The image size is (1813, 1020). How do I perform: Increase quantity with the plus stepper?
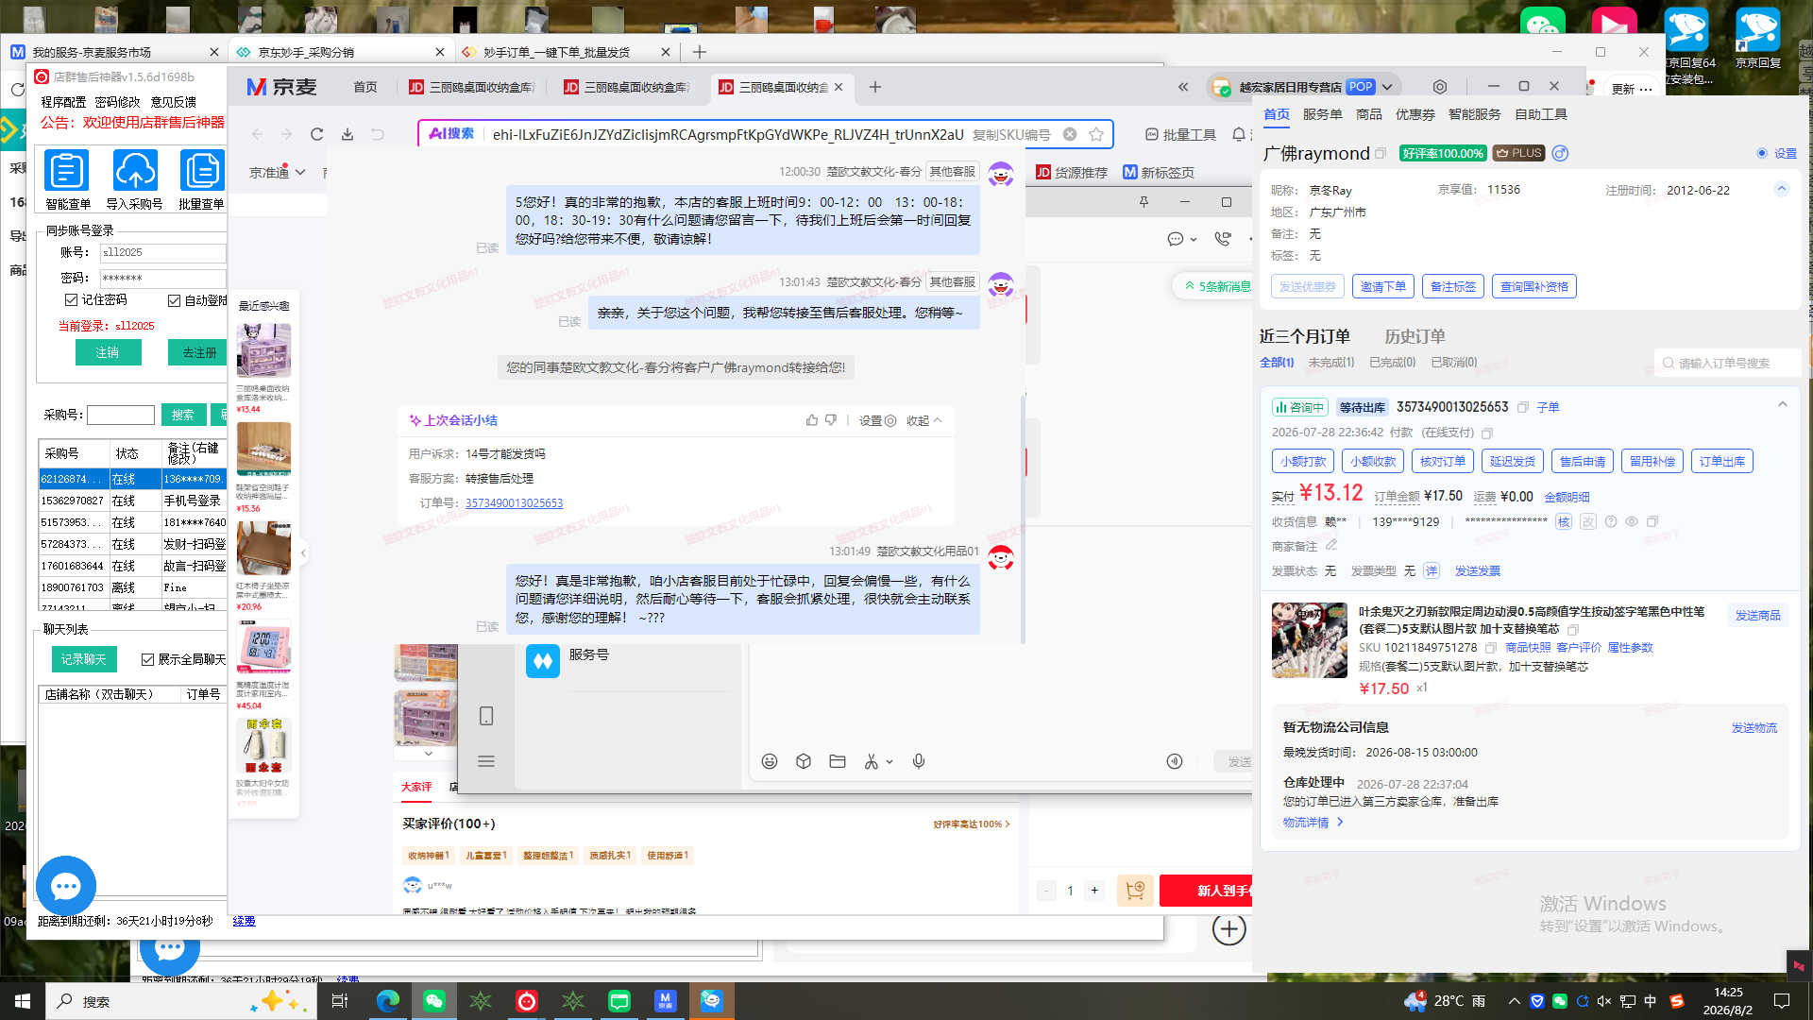click(1094, 891)
